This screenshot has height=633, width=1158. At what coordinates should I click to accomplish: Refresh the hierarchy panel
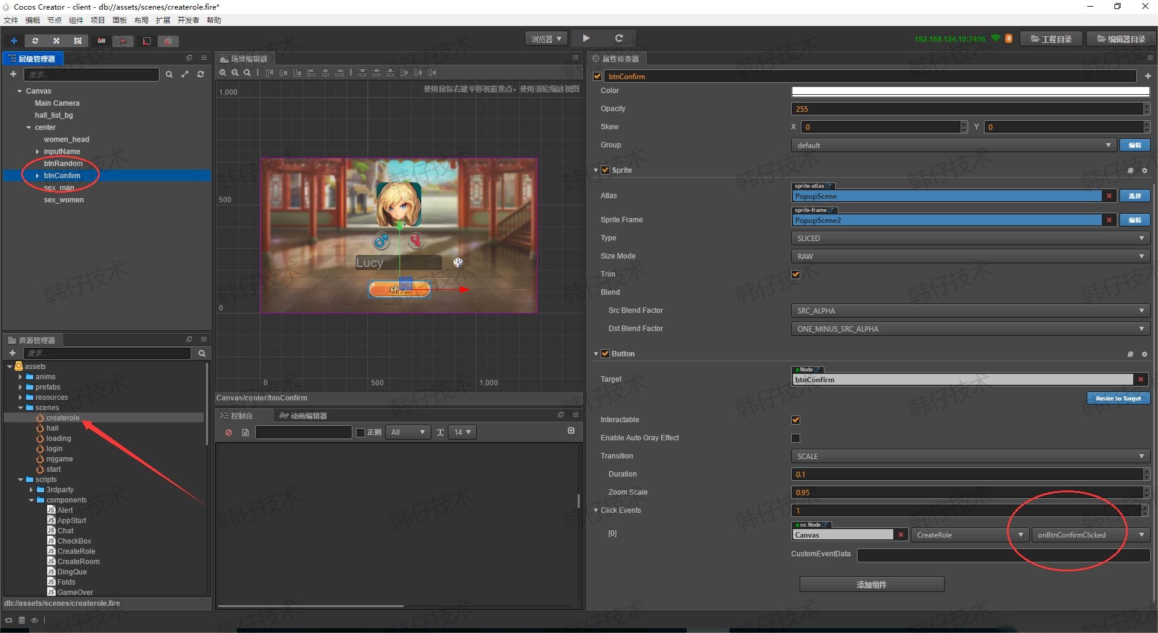201,74
